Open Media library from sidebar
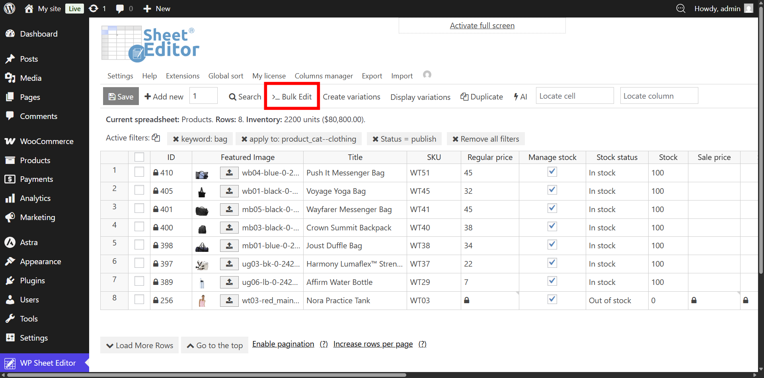The image size is (764, 378). point(31,78)
